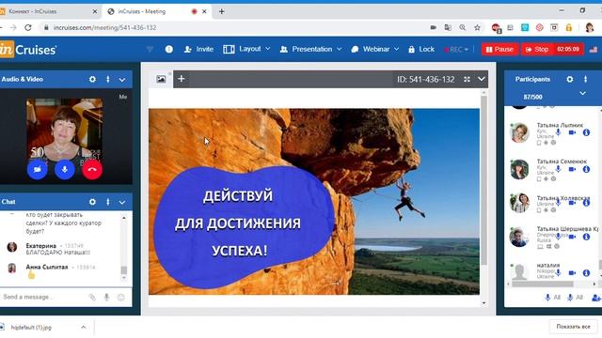The height and width of the screenshot is (338, 602).
Task: Click Показать все downloads button
Action: (573, 327)
